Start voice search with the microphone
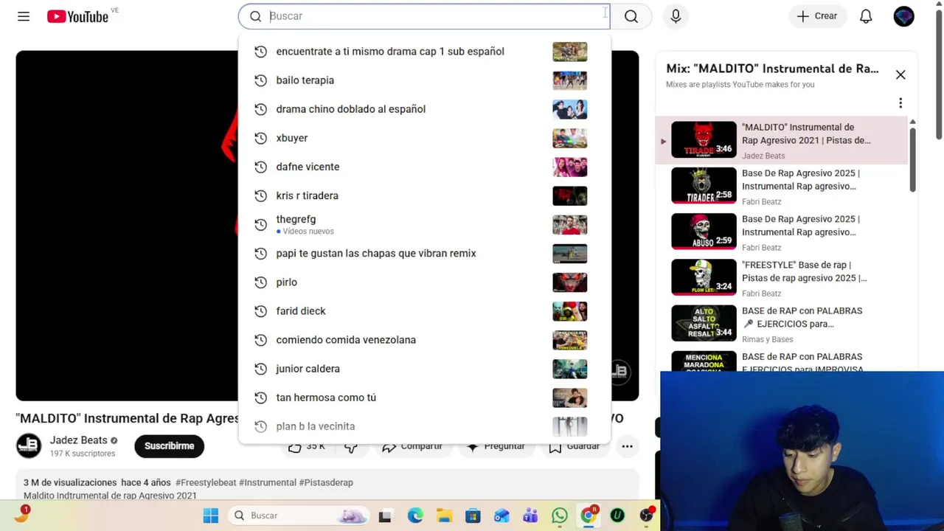The height and width of the screenshot is (531, 944). (676, 16)
